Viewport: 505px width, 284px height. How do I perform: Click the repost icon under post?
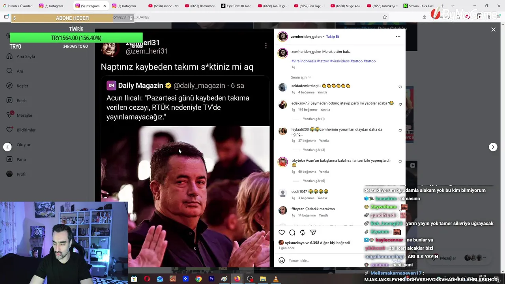(x=303, y=232)
